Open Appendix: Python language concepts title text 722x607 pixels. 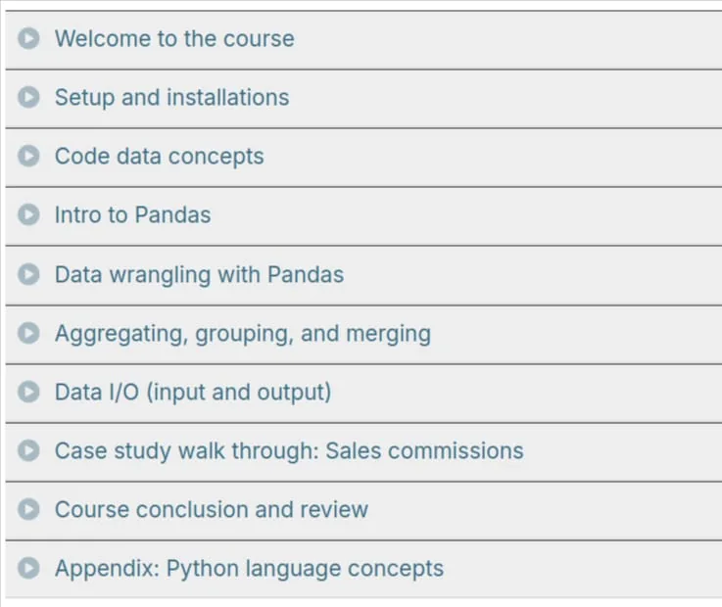point(249,569)
